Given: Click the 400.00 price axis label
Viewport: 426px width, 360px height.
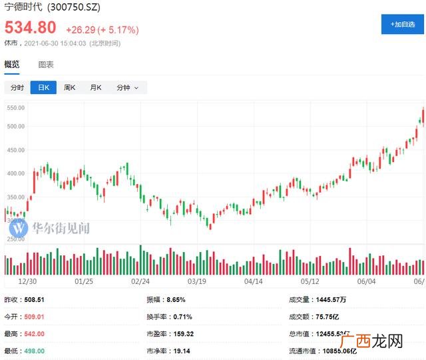Looking at the screenshot, I should (x=16, y=173).
